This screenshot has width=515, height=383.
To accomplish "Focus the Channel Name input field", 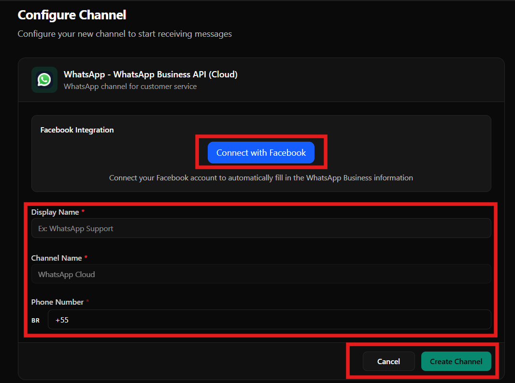I will click(x=261, y=274).
